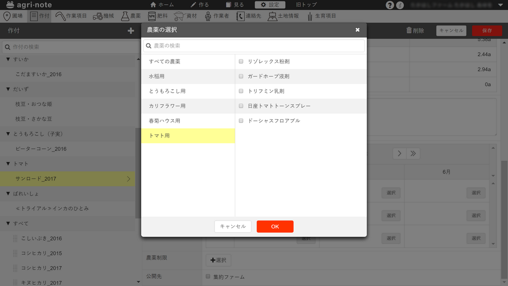This screenshot has width=508, height=286.
Task: Select the 作付 toolbar item
Action: tap(40, 16)
